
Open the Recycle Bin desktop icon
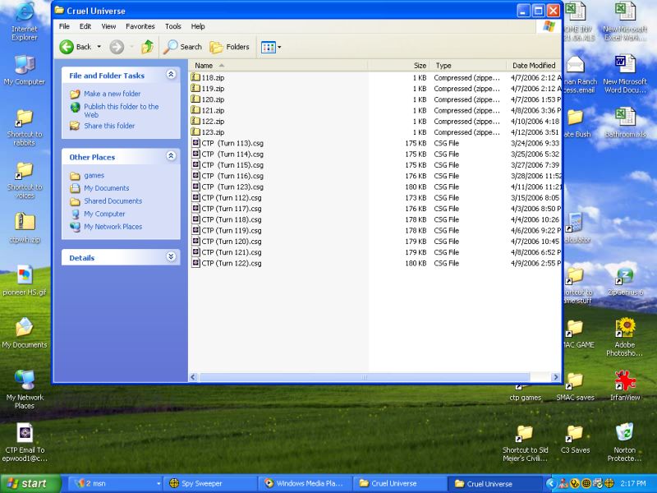(624, 433)
